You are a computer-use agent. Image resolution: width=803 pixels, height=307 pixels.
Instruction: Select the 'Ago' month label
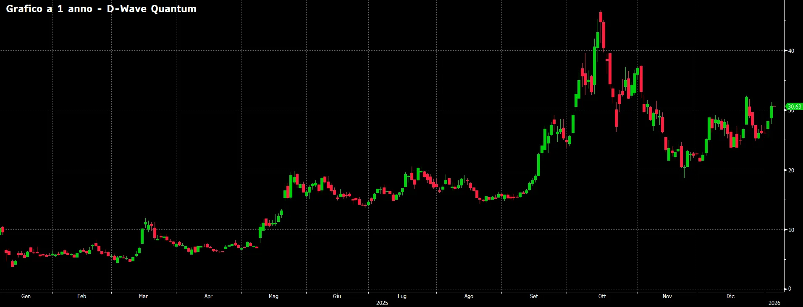click(x=469, y=296)
